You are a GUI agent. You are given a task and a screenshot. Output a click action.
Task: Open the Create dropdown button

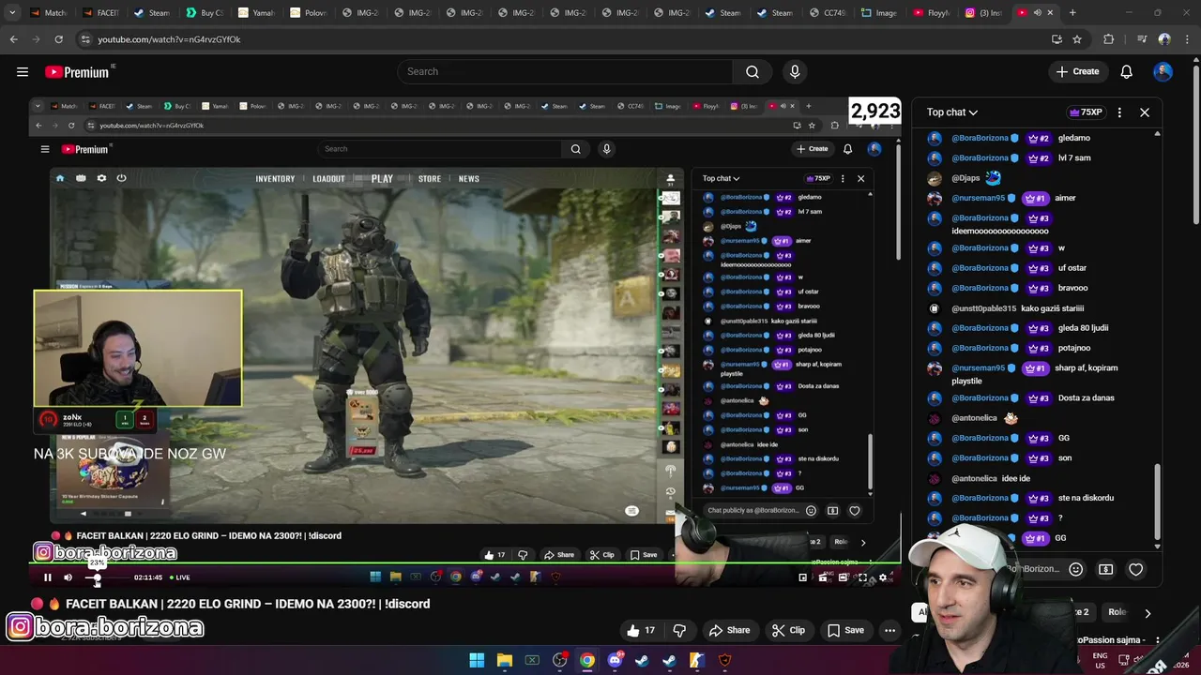1077,71
